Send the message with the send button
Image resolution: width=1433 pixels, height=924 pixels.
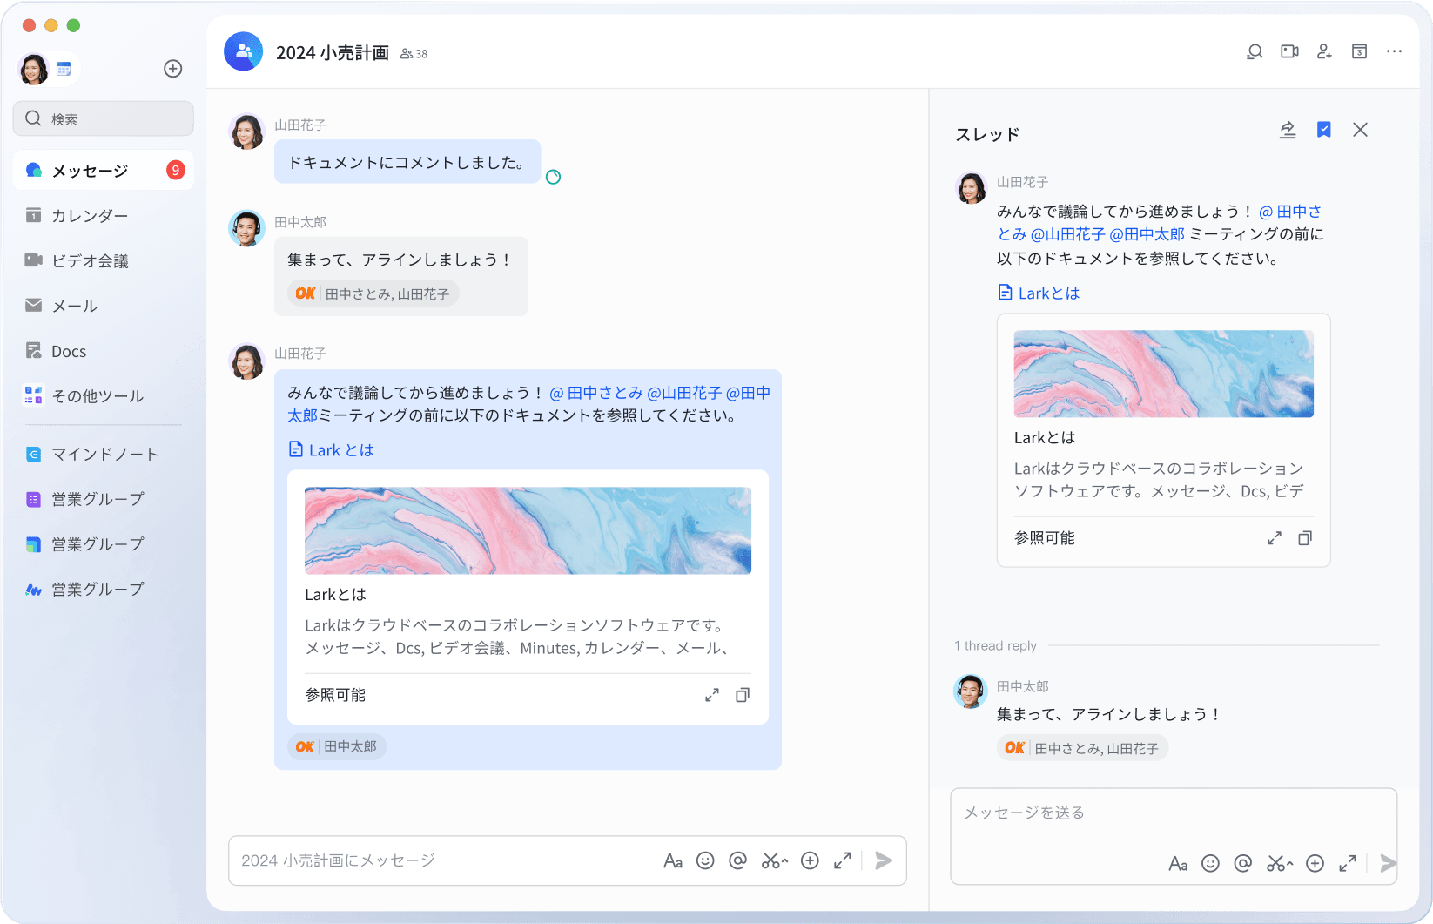pos(883,860)
